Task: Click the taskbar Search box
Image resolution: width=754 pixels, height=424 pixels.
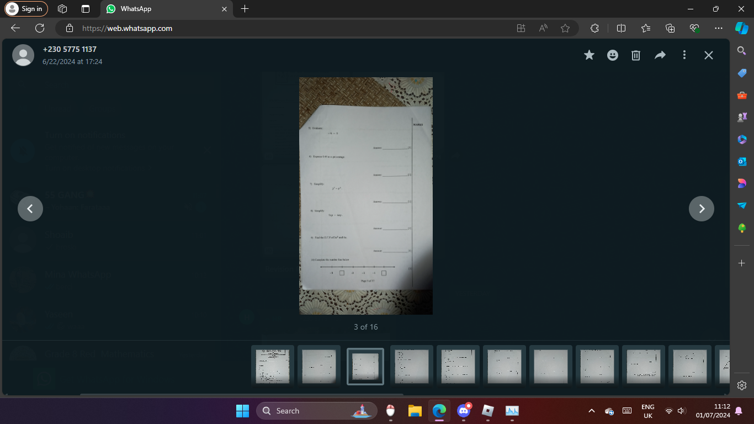Action: [317, 411]
